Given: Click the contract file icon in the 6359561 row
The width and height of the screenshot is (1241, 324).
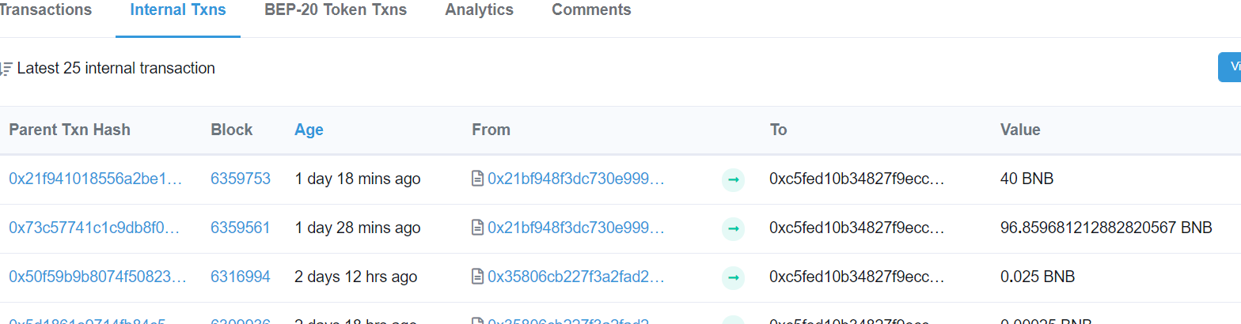Looking at the screenshot, I should tap(477, 228).
